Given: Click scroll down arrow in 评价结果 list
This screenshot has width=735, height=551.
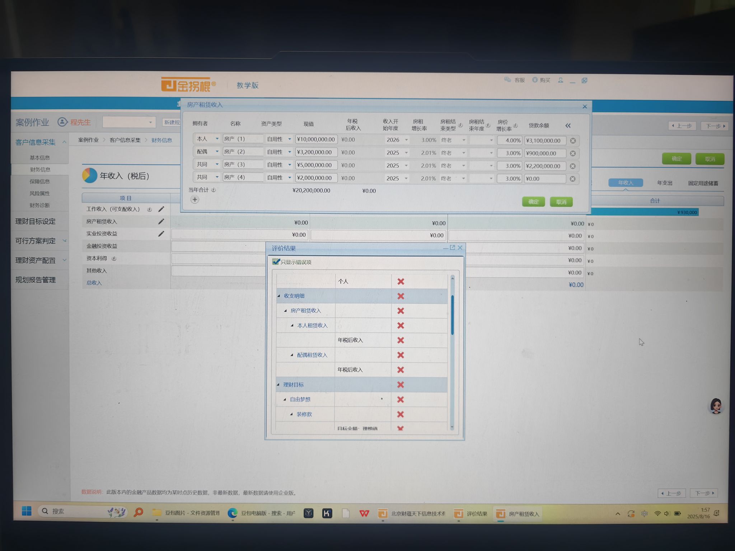Looking at the screenshot, I should click(452, 427).
